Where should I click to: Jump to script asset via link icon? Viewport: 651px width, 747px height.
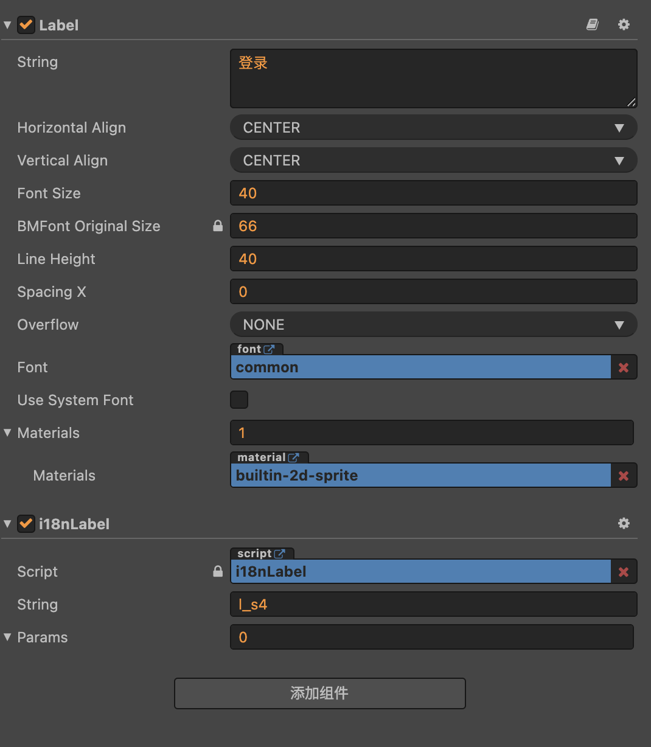[279, 554]
